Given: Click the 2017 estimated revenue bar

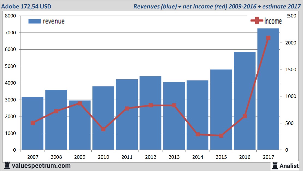Looking at the screenshot, I should coord(268,89).
